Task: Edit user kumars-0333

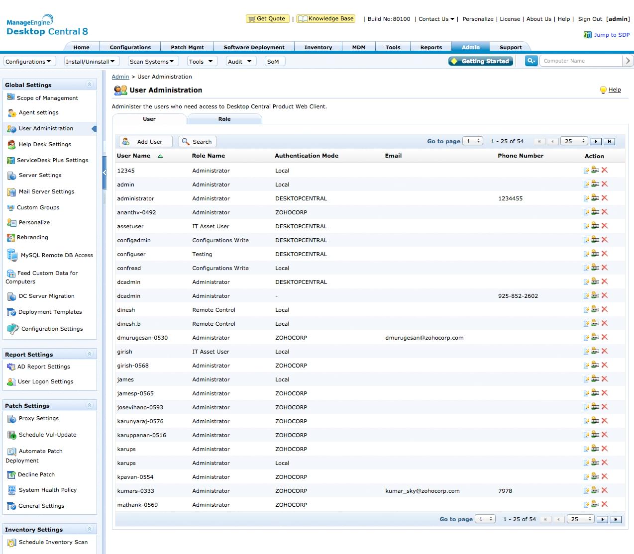Action: pos(586,491)
